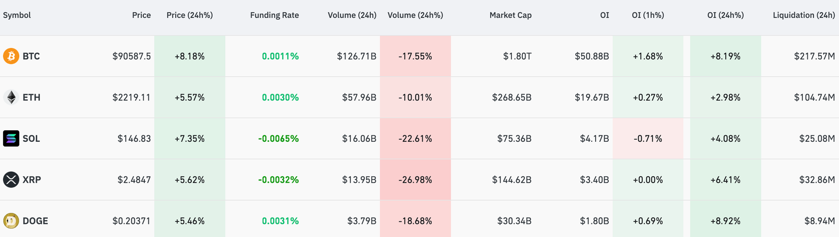Click the Solana logo icon
The height and width of the screenshot is (237, 839).
coord(11,139)
